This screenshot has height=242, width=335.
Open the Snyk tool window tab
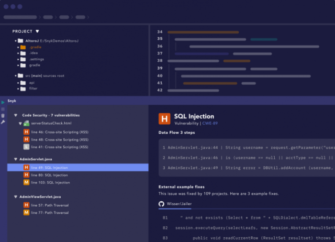pyautogui.click(x=12, y=101)
